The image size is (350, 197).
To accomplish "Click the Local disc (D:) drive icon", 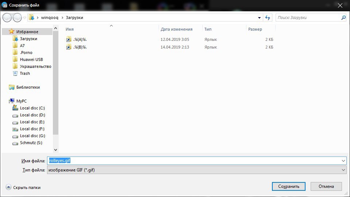I will (x=15, y=116).
